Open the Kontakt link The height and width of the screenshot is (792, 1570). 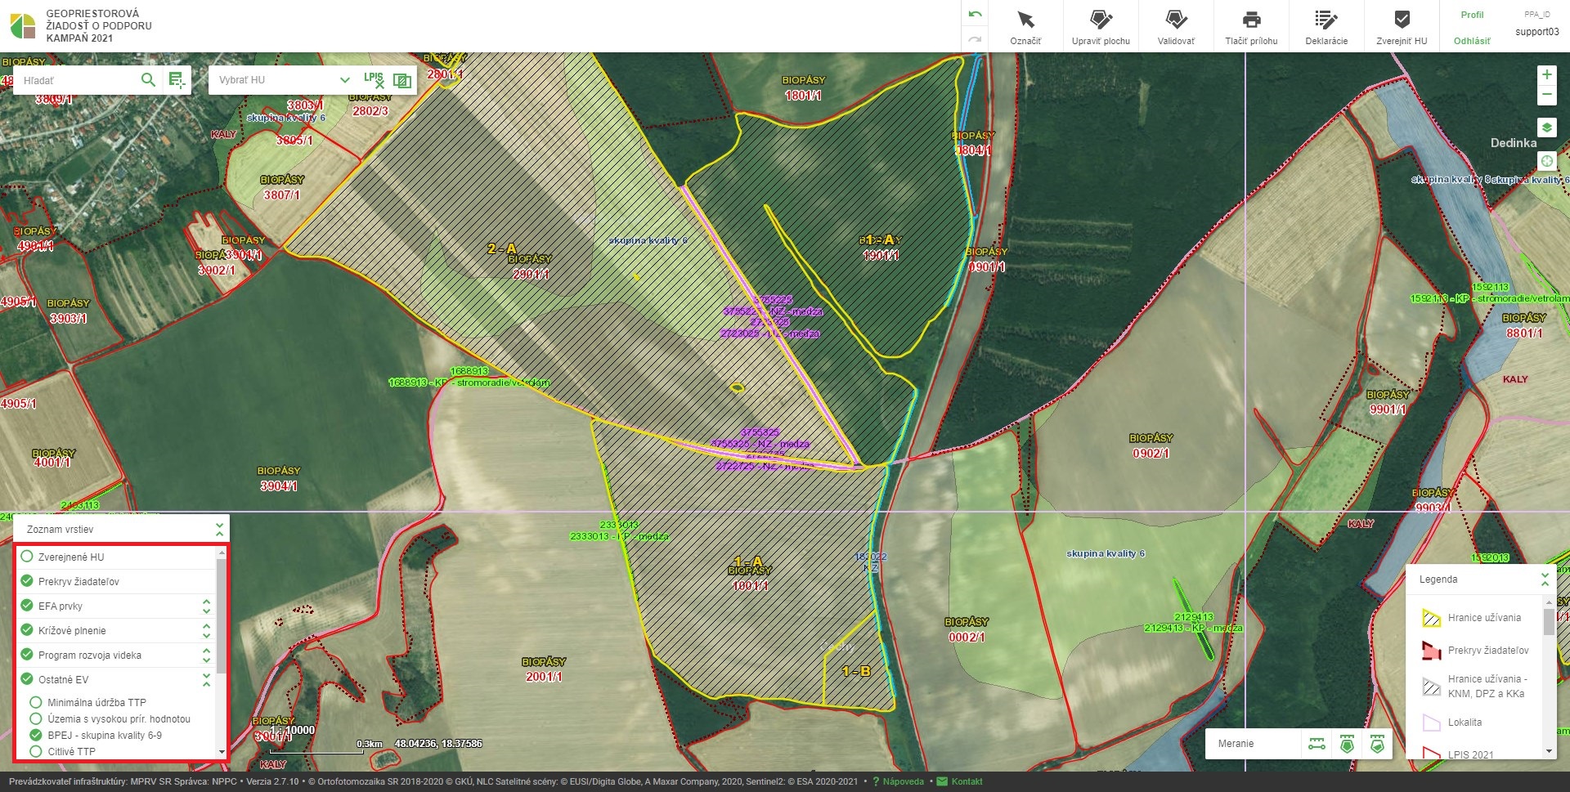[967, 781]
